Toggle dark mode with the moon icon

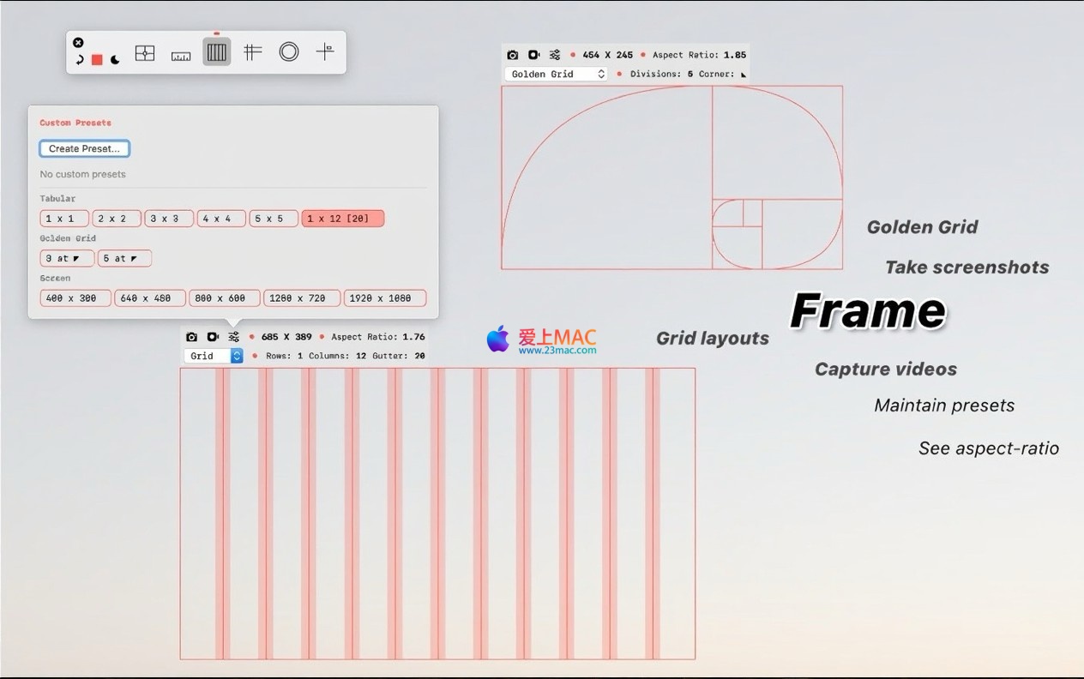pyautogui.click(x=115, y=60)
